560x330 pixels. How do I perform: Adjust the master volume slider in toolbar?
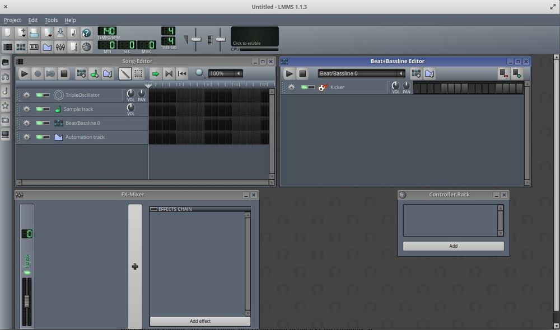[196, 38]
